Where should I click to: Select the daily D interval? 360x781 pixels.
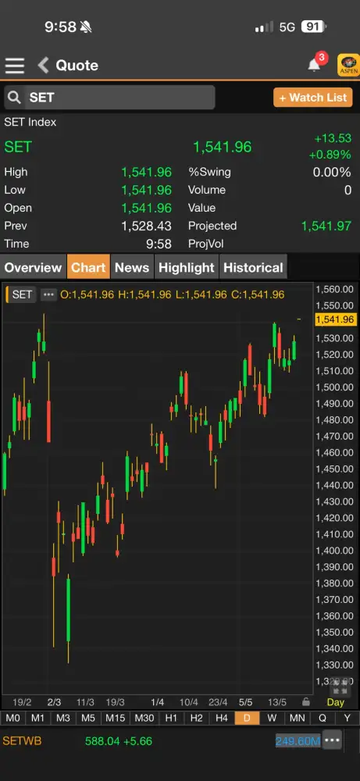[247, 718]
